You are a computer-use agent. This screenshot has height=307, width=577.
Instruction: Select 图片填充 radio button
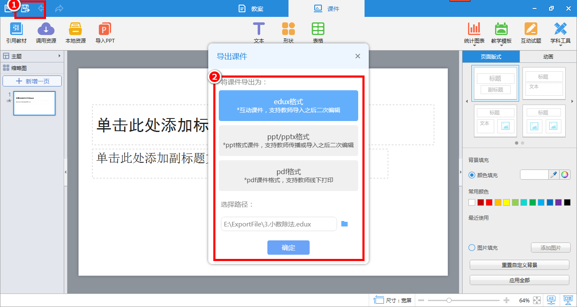pyautogui.click(x=472, y=248)
